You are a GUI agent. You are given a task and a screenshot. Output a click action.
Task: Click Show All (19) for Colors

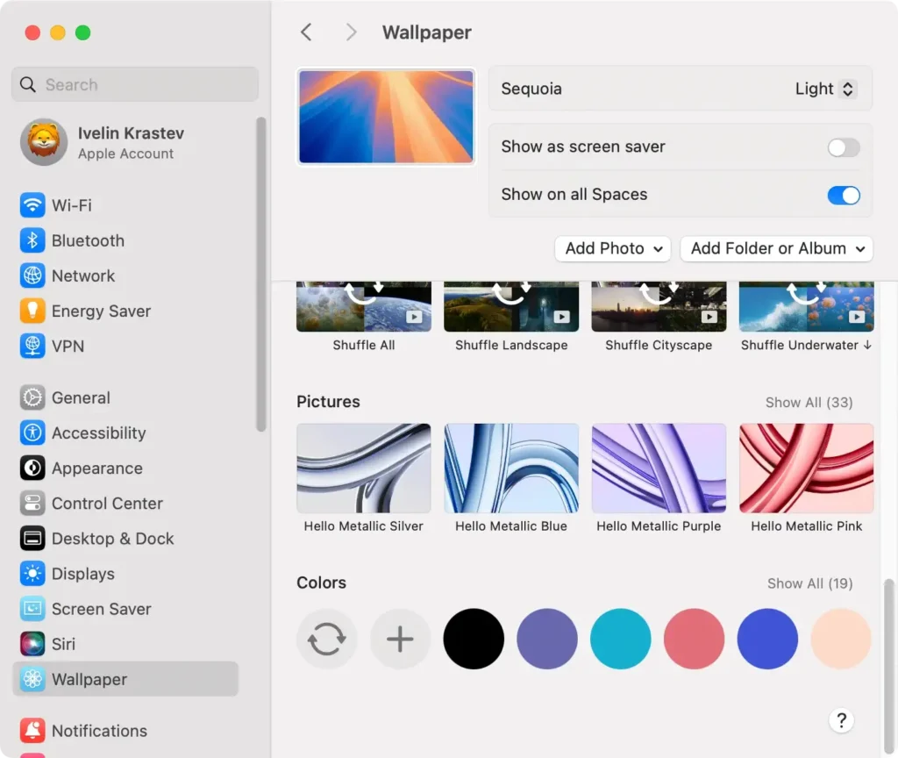(x=809, y=583)
